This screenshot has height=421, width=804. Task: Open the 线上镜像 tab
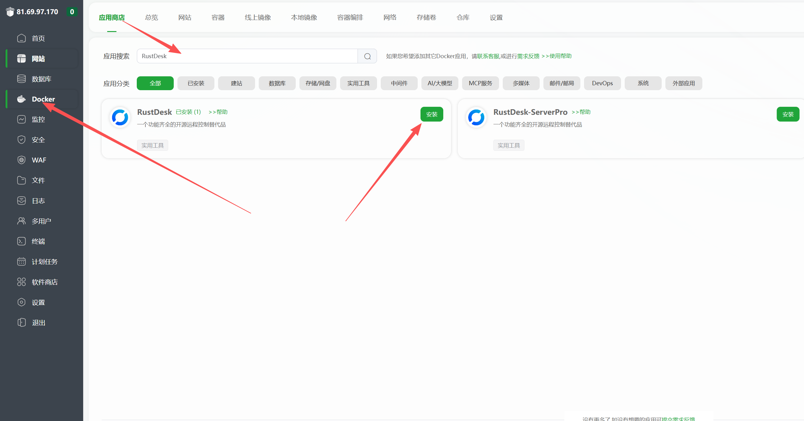pos(258,18)
